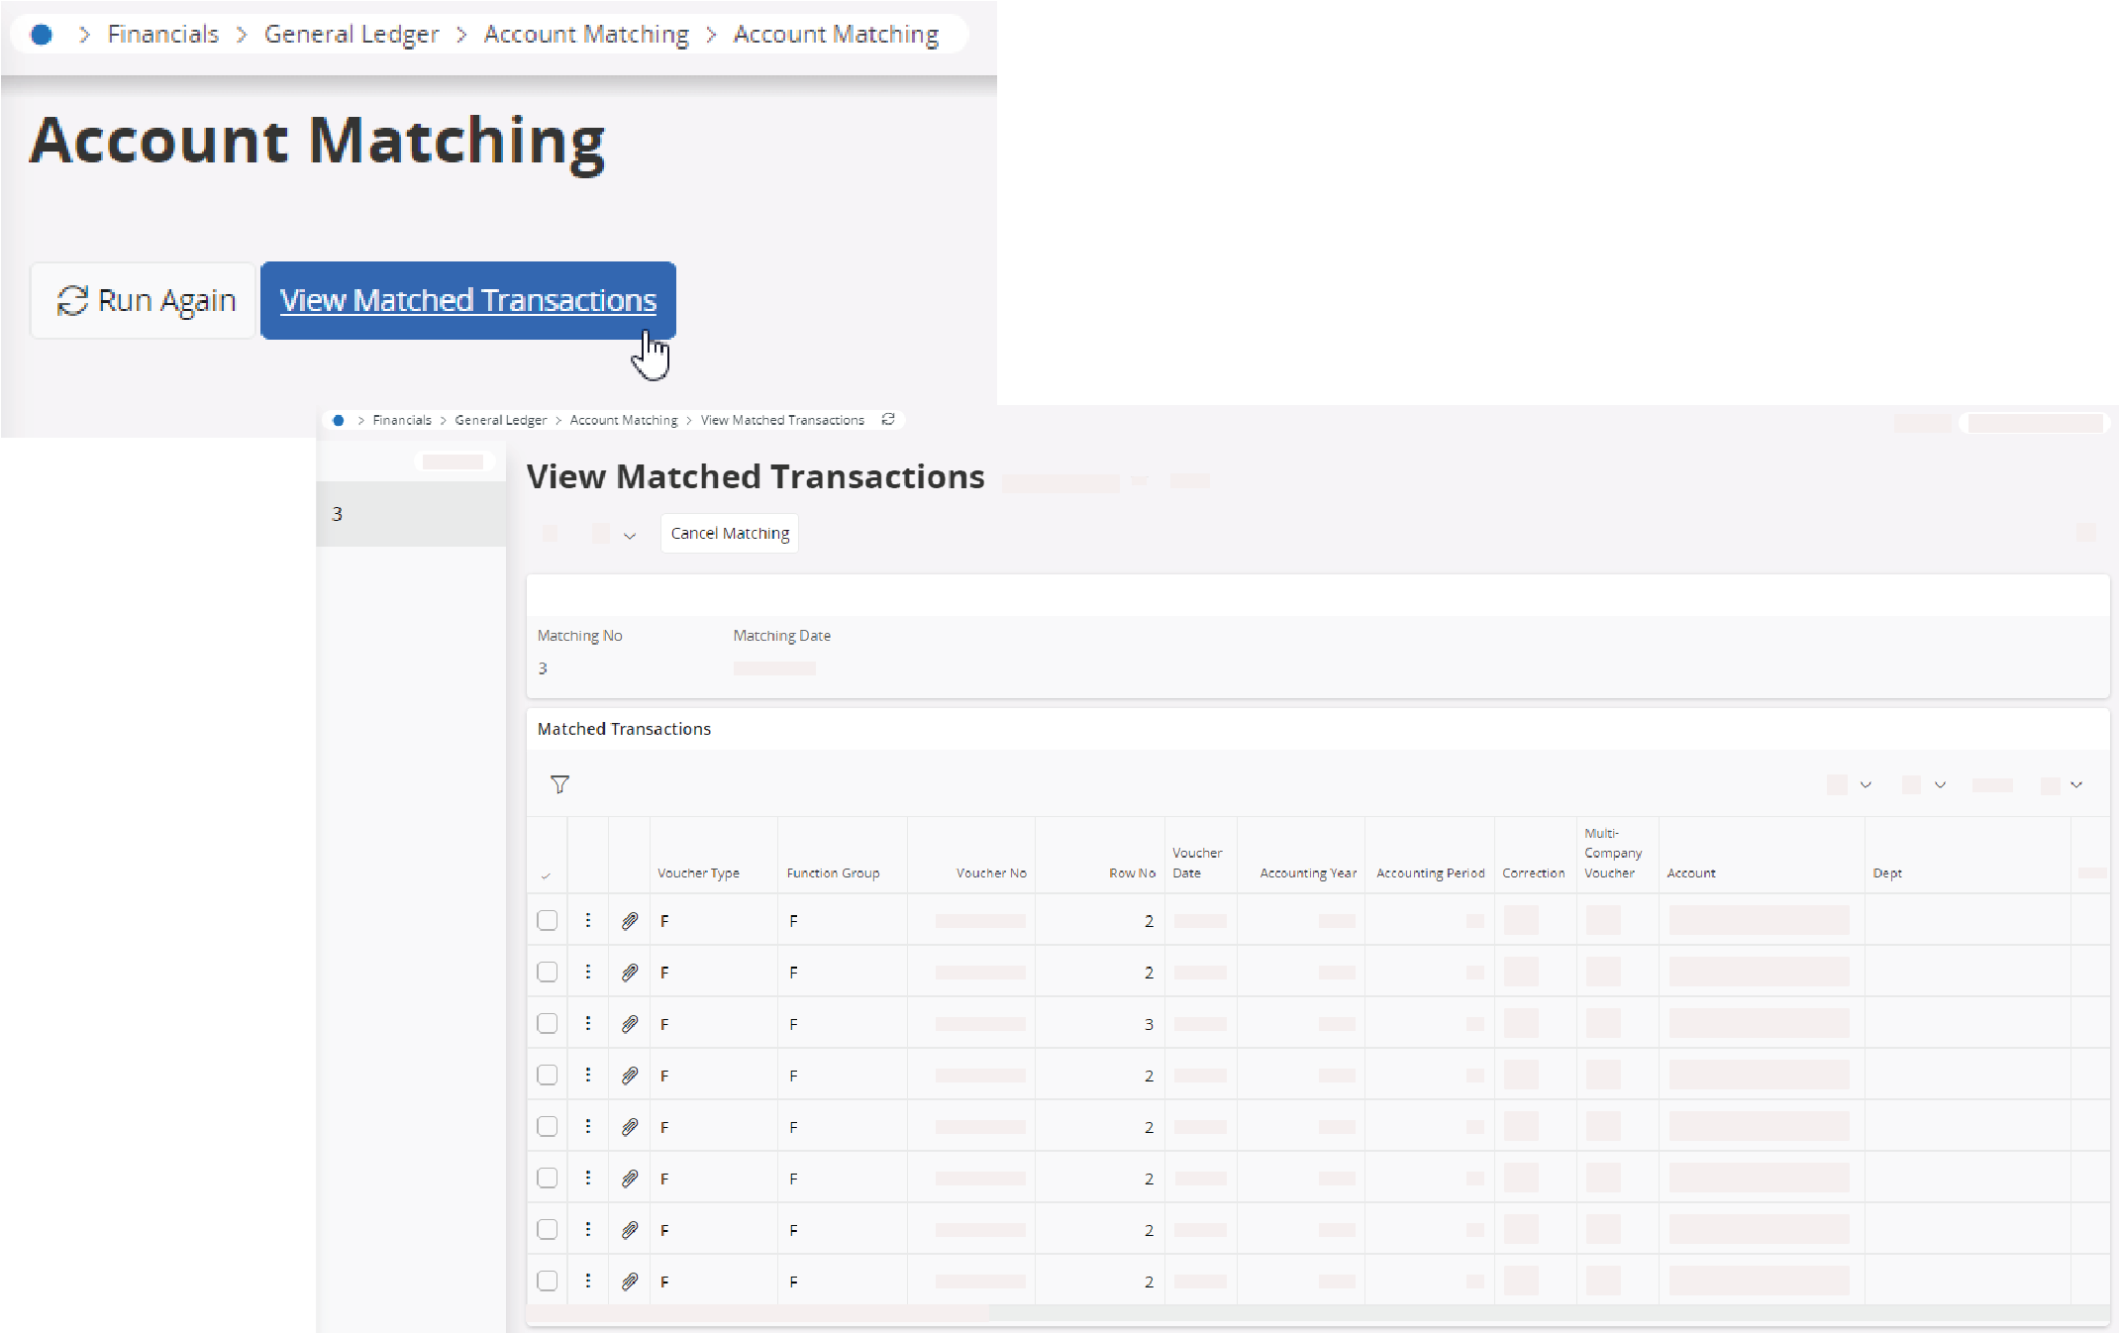Toggle the select-all chevron in the table header
Viewport: 2119px width, 1334px height.
pyautogui.click(x=546, y=875)
